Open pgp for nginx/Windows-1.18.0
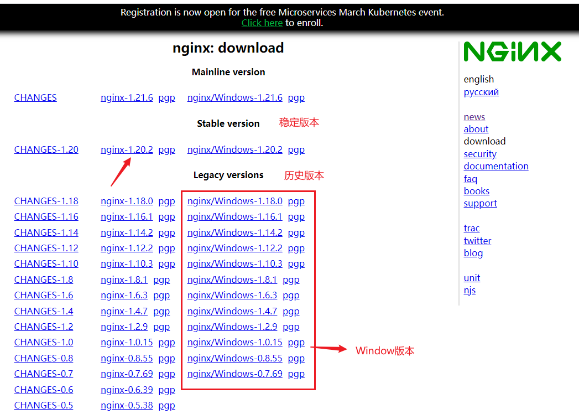Screen dimensions: 579x414 pyautogui.click(x=296, y=201)
